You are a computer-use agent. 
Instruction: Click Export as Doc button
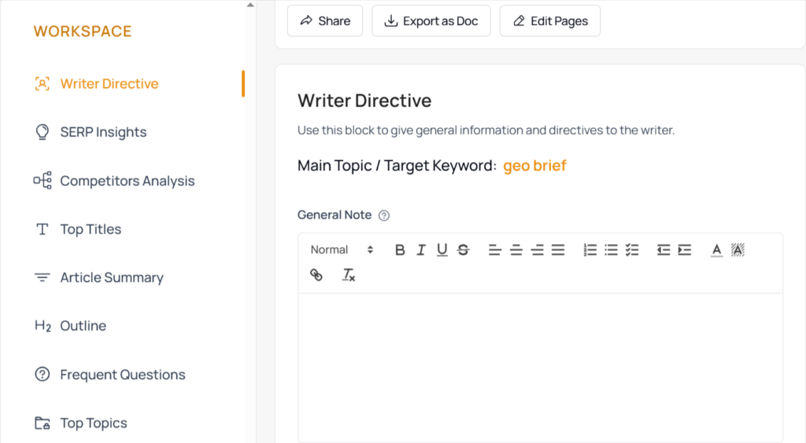tap(431, 21)
